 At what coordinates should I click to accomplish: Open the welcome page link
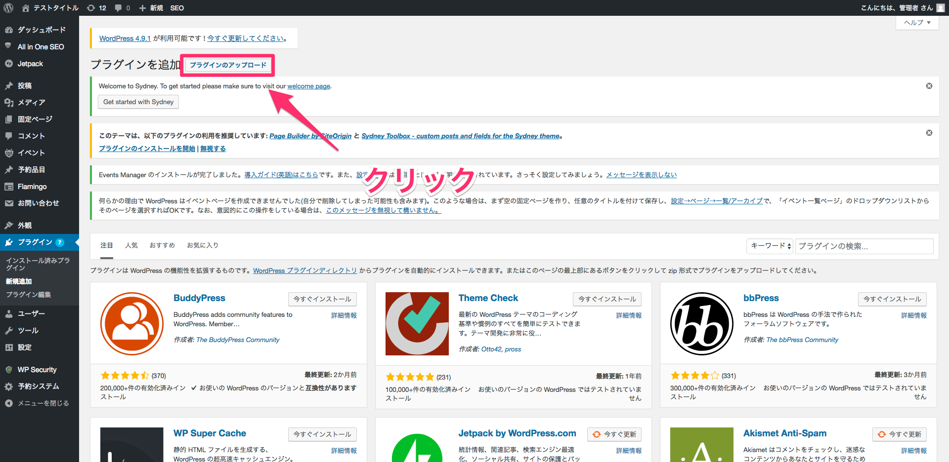click(x=309, y=86)
